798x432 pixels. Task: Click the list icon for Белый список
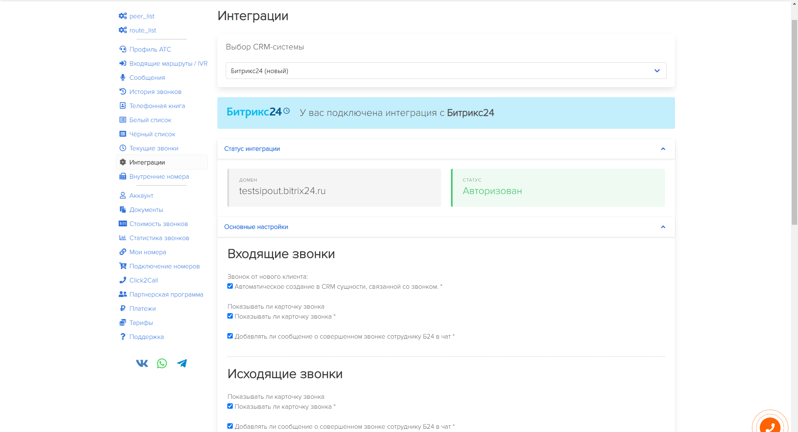pos(123,120)
